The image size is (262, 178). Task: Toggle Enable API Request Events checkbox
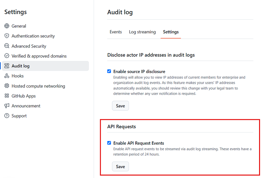(x=109, y=143)
